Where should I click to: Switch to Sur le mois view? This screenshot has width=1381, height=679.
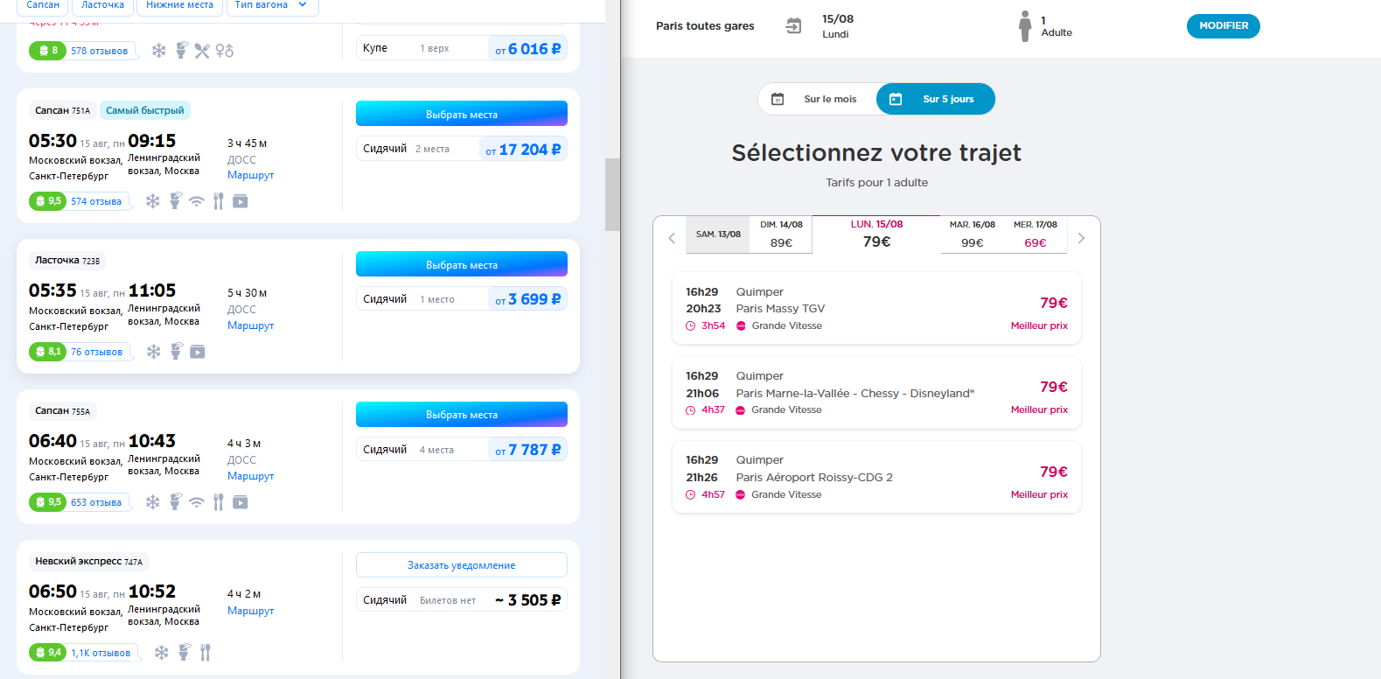click(818, 99)
